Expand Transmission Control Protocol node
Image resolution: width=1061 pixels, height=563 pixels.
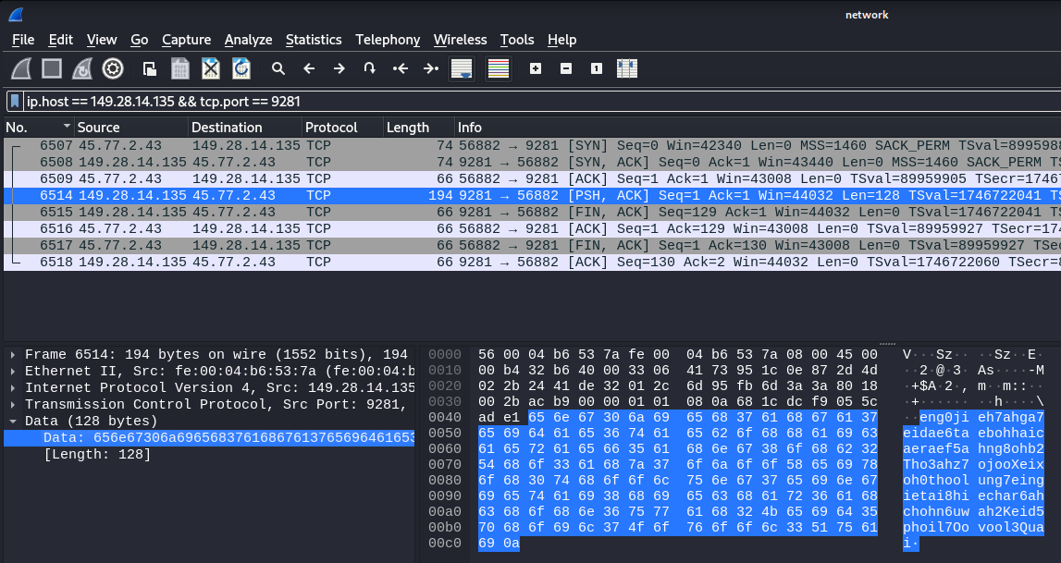click(13, 404)
